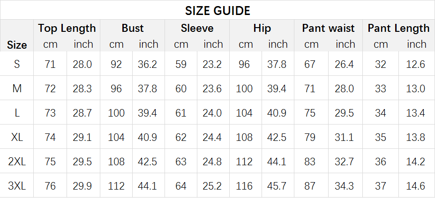
Task: Click the XL size row label
Action: tap(17, 137)
